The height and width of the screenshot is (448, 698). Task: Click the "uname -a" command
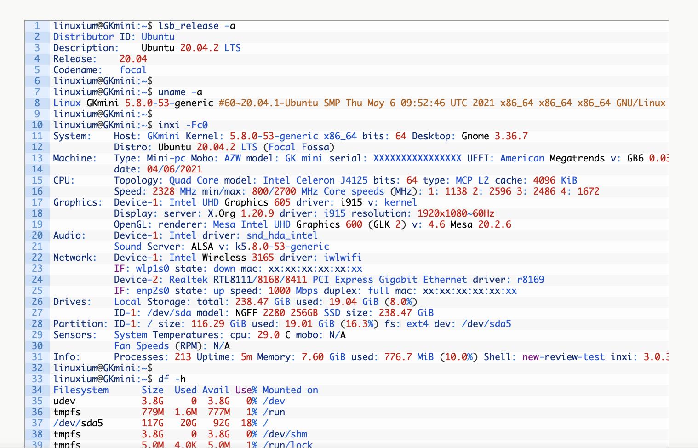(x=180, y=92)
